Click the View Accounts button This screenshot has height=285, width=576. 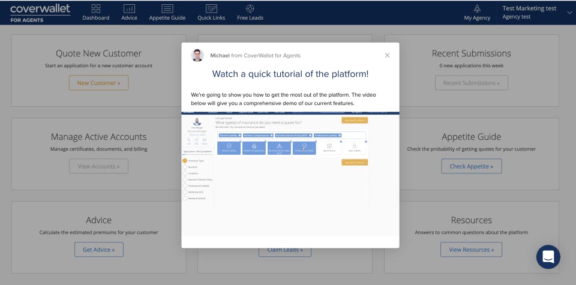(x=98, y=166)
